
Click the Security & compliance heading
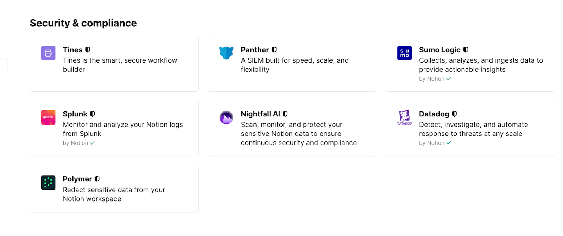pos(83,23)
